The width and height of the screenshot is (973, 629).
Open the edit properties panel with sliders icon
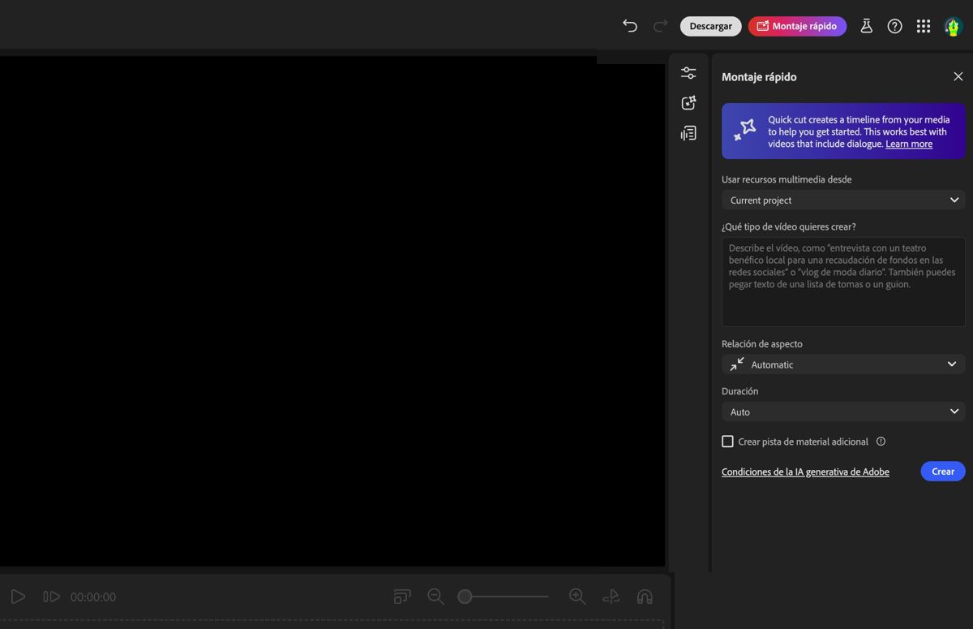point(688,72)
